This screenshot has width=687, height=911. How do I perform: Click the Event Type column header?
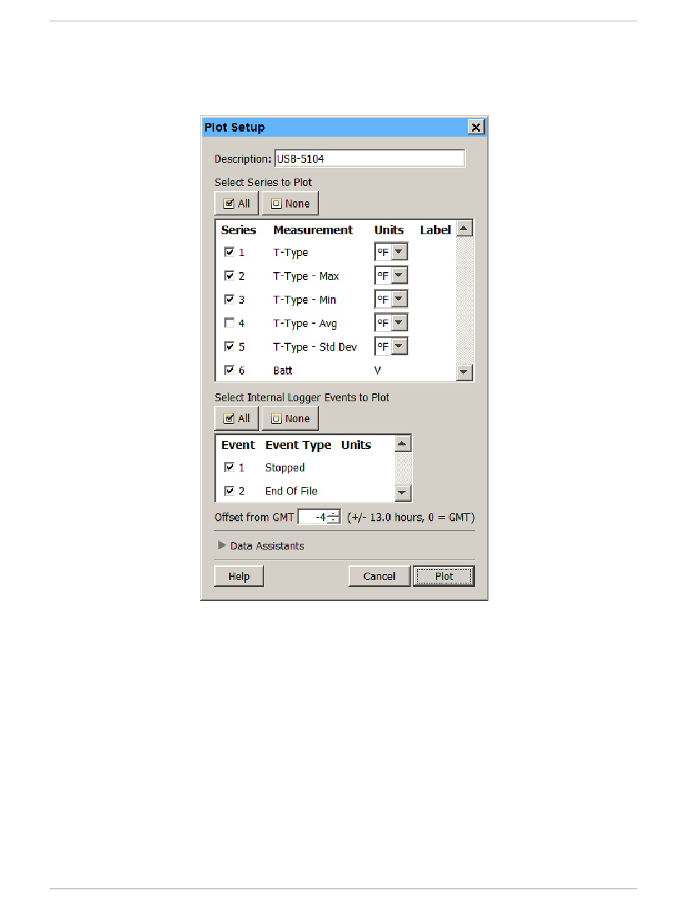click(298, 445)
